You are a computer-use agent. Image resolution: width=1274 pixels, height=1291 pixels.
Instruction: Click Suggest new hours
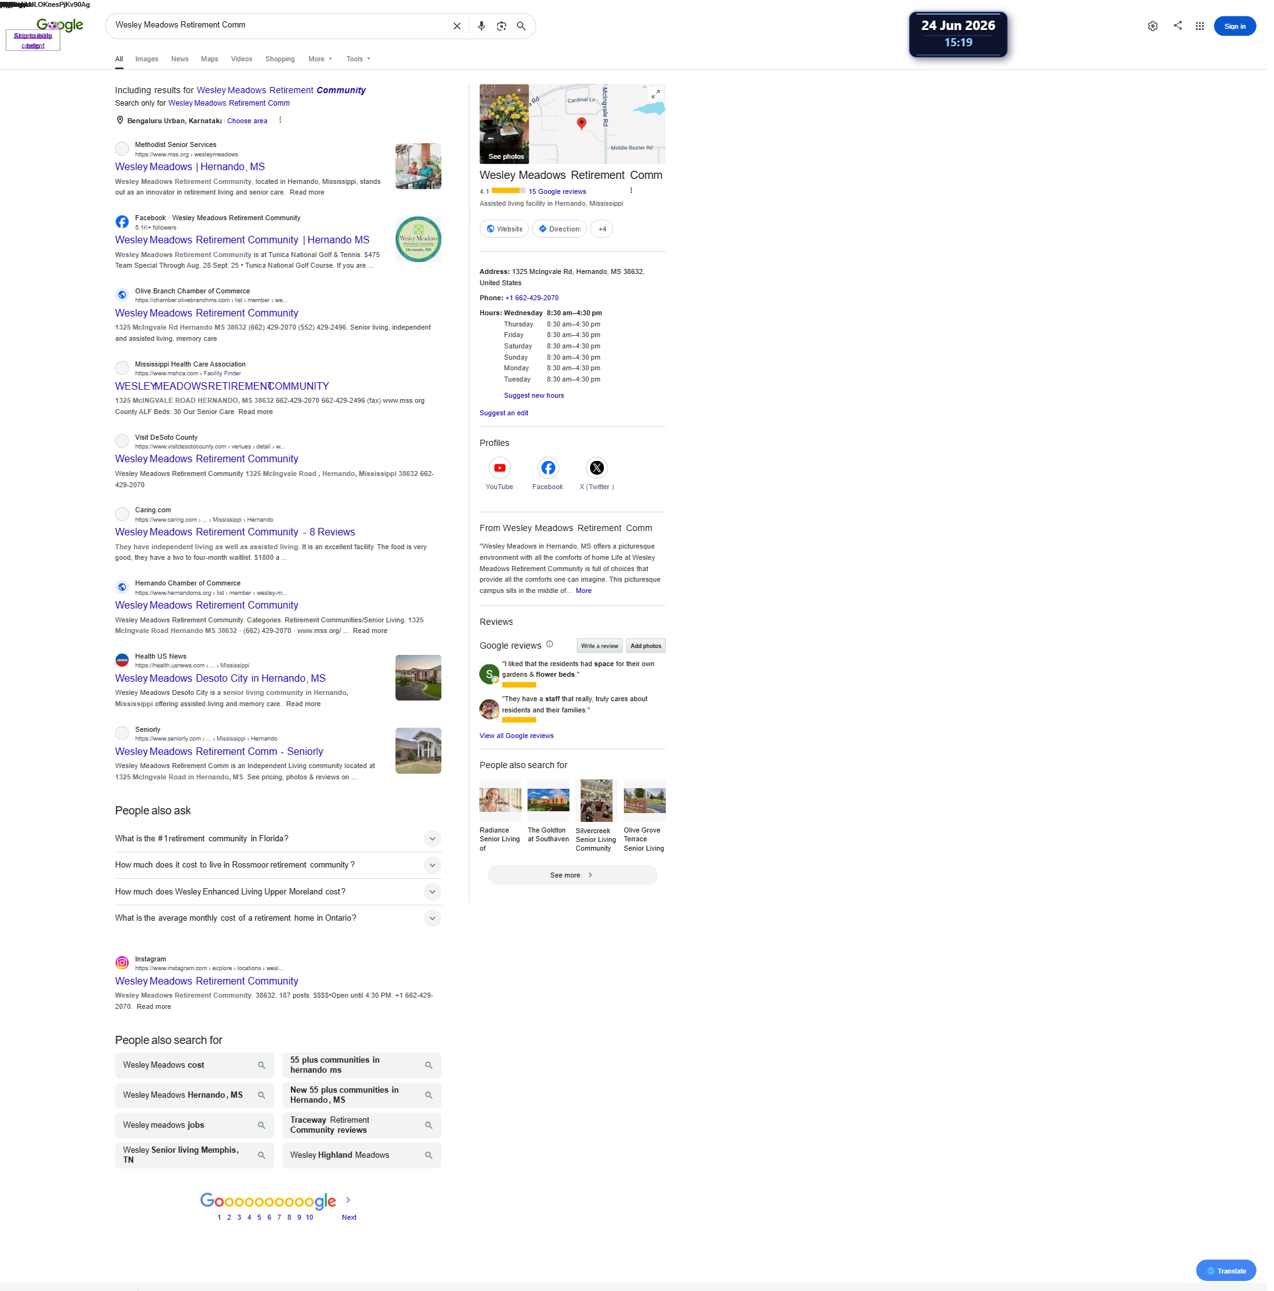pos(533,395)
